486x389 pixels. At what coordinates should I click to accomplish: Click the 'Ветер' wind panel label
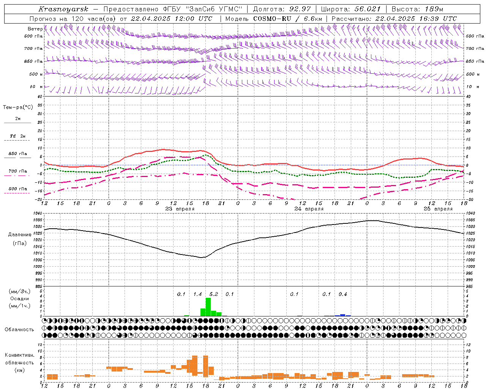[x=35, y=29]
